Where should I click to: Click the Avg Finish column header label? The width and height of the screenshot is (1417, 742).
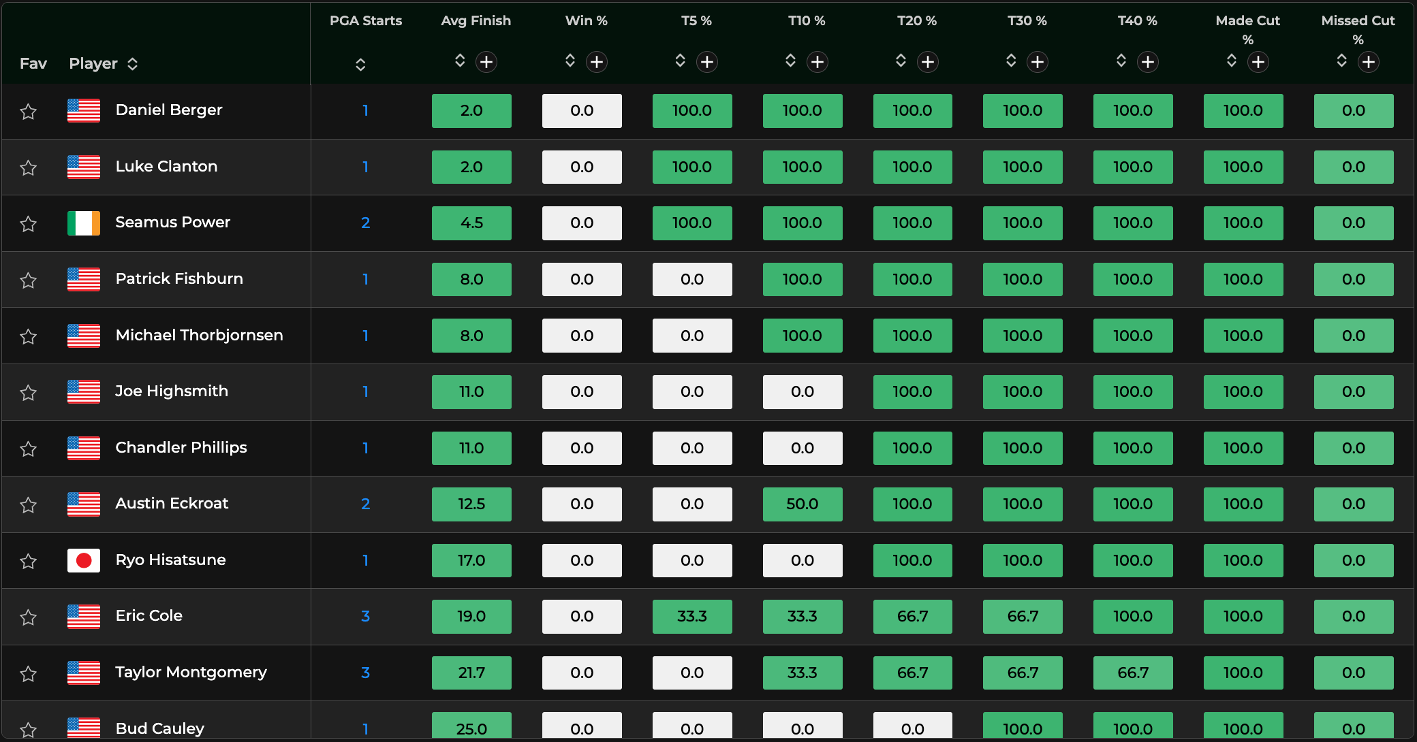[x=476, y=20]
